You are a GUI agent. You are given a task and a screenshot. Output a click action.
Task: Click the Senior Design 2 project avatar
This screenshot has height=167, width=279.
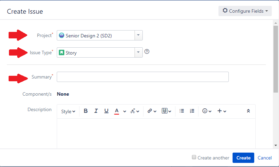click(62, 35)
